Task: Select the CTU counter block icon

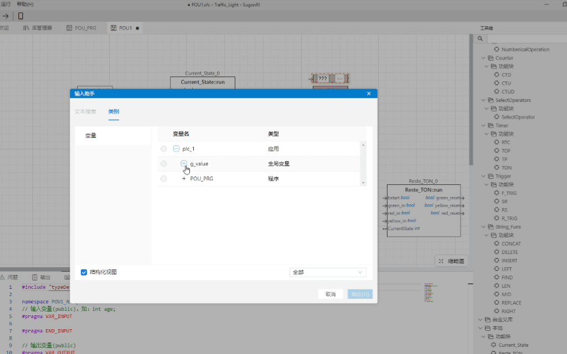Action: pyautogui.click(x=497, y=83)
